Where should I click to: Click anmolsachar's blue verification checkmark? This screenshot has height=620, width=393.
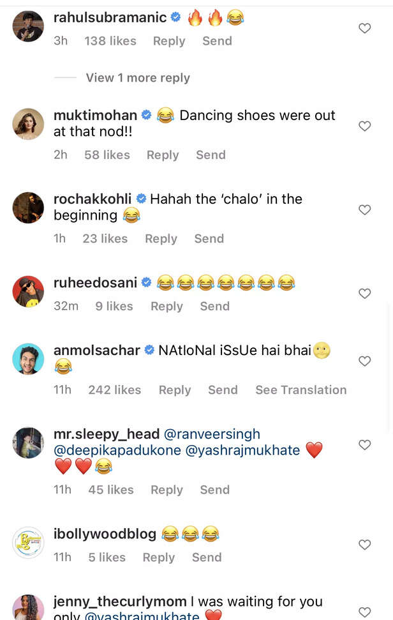(149, 350)
